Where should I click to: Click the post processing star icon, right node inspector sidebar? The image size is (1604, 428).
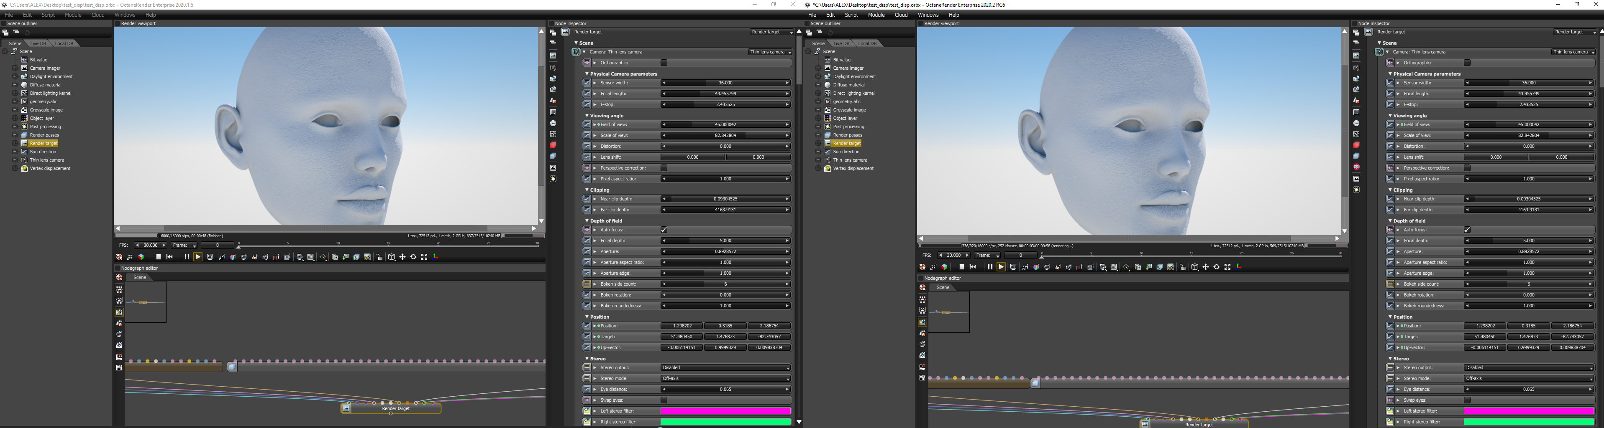1357,190
